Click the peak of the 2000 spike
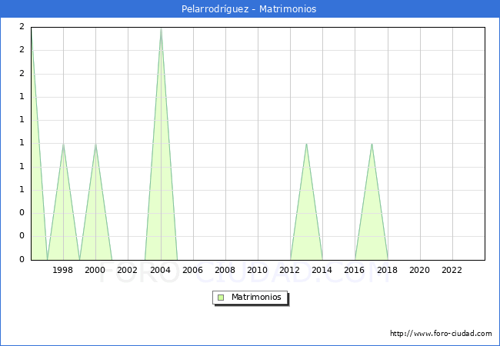Screen dimensions: 500x346 (x=95, y=144)
